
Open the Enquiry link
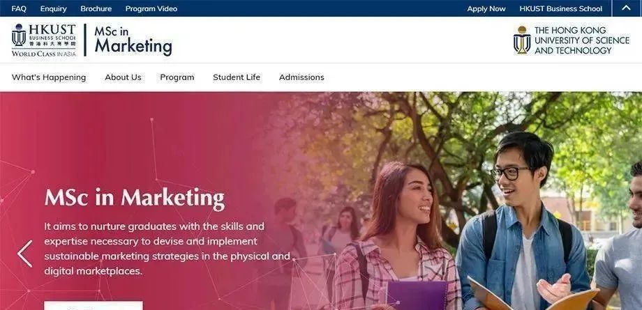pos(53,8)
